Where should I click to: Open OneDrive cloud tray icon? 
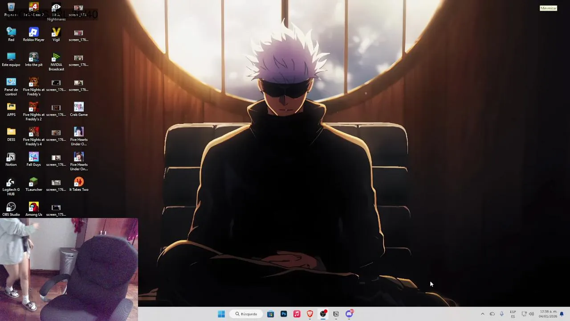[492, 314]
